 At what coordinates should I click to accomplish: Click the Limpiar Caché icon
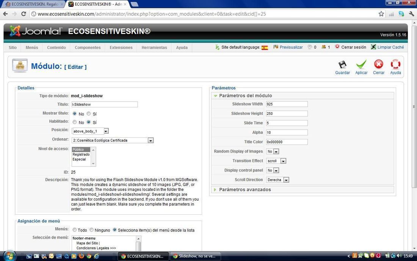pos(373,47)
